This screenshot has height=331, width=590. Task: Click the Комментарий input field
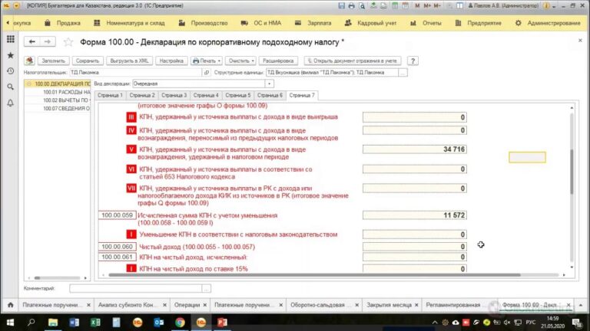pyautogui.click(x=135, y=288)
